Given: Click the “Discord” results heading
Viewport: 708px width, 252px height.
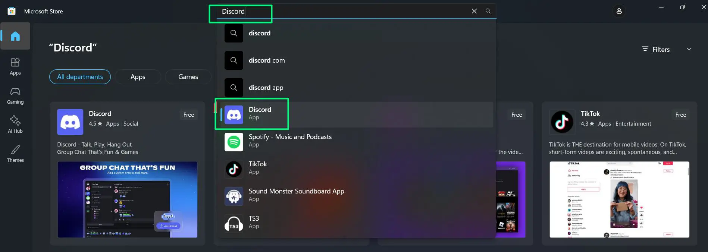Looking at the screenshot, I should pos(73,48).
